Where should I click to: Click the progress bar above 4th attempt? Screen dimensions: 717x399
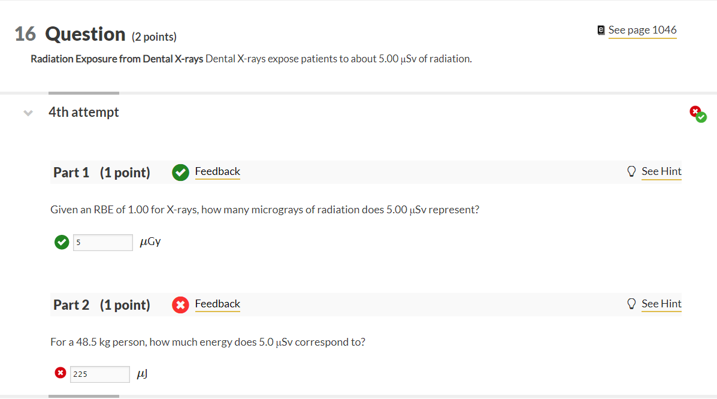point(83,93)
